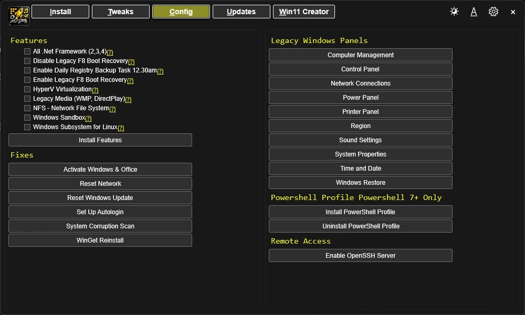Open help (?) for Windows Sandbox
Image resolution: width=525 pixels, height=315 pixels.
[88, 118]
